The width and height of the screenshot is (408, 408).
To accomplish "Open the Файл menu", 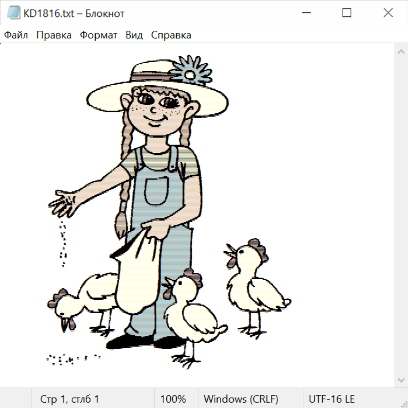I will [x=16, y=35].
